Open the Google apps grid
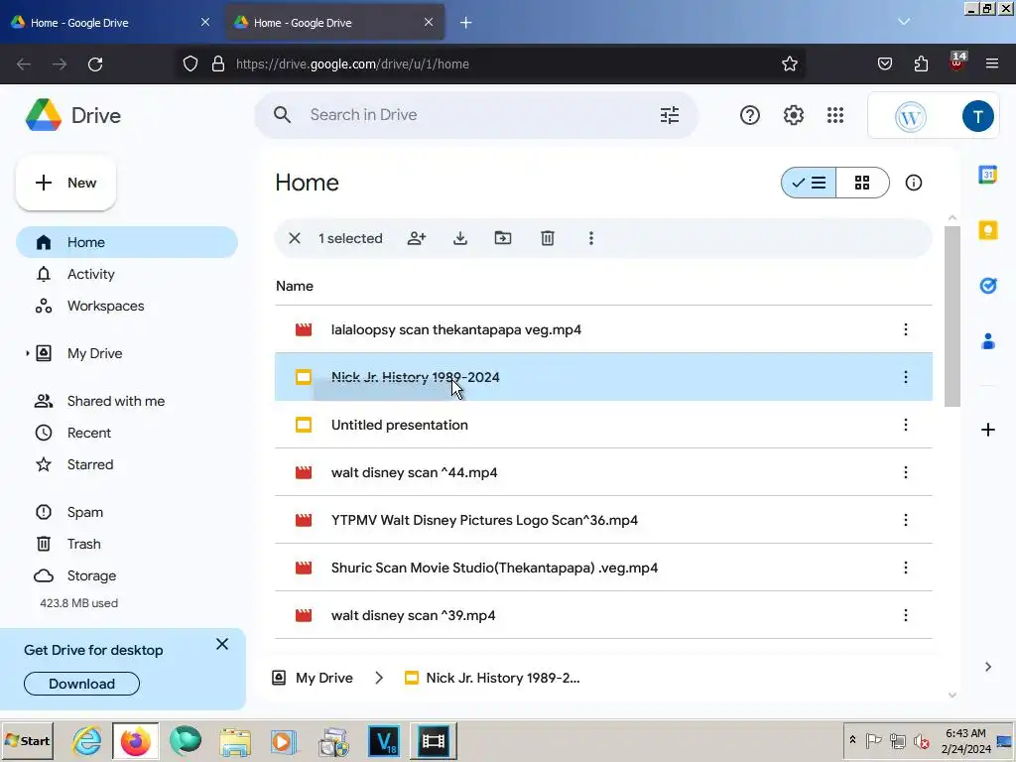 coord(835,115)
